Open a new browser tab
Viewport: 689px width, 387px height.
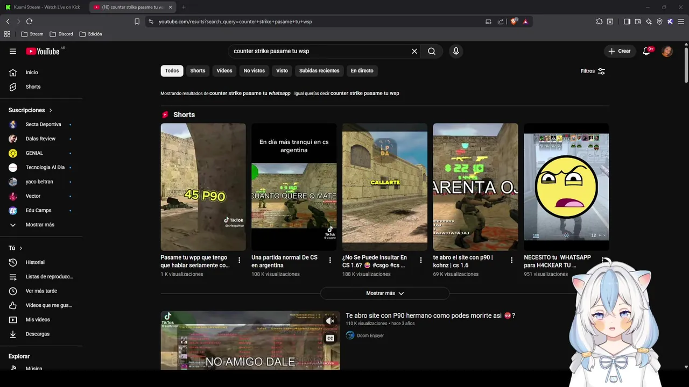point(184,7)
